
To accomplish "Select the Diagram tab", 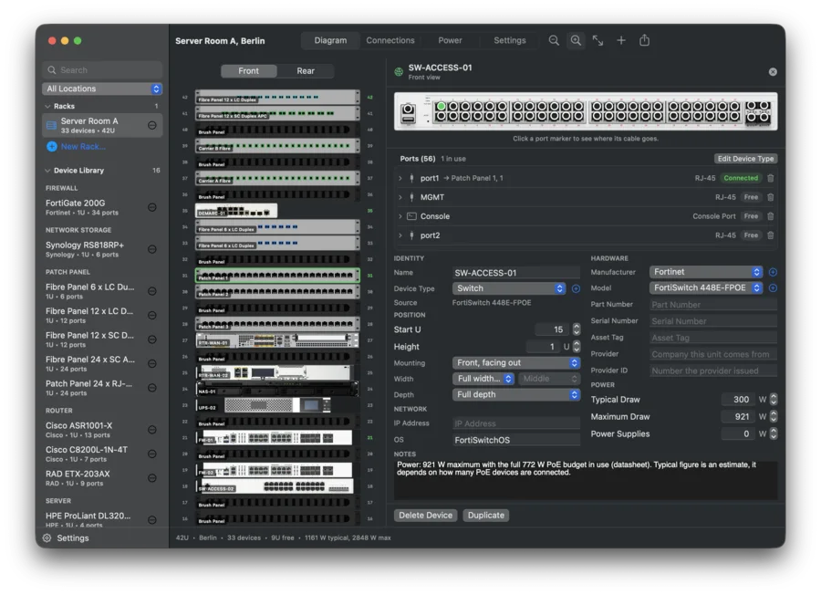I will tap(330, 40).
